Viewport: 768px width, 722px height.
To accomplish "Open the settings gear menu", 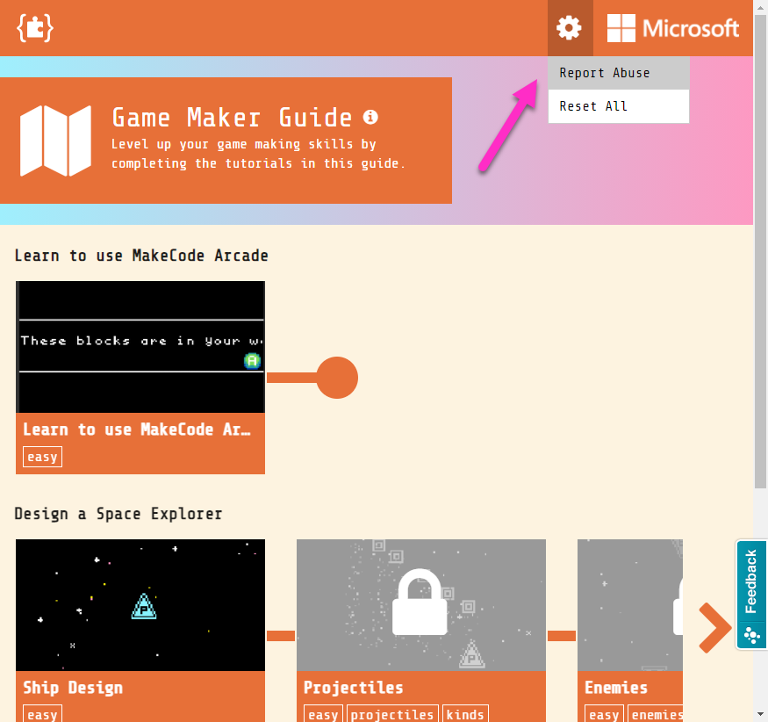I will [x=570, y=28].
